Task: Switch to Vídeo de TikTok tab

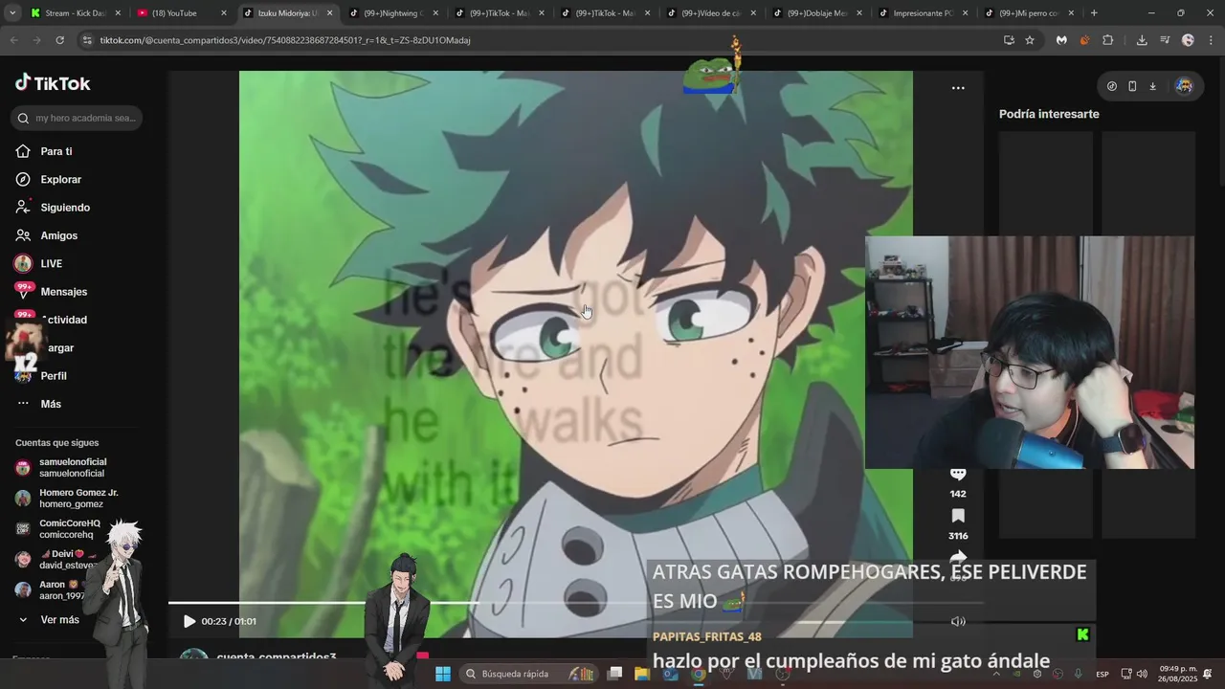Action: point(712,13)
